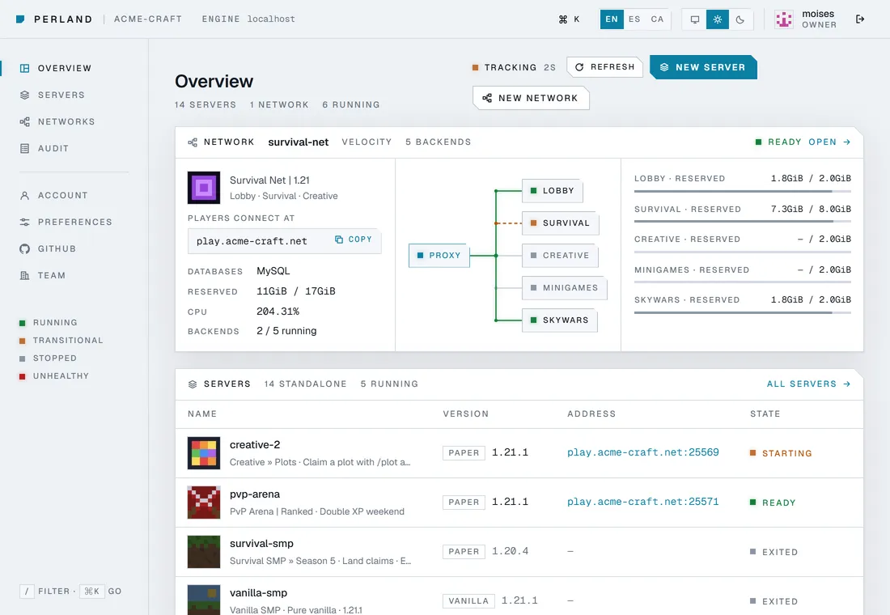Click the STATE column header

[x=765, y=414]
